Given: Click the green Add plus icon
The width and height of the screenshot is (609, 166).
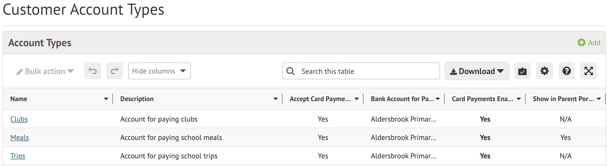Looking at the screenshot, I should [x=581, y=43].
